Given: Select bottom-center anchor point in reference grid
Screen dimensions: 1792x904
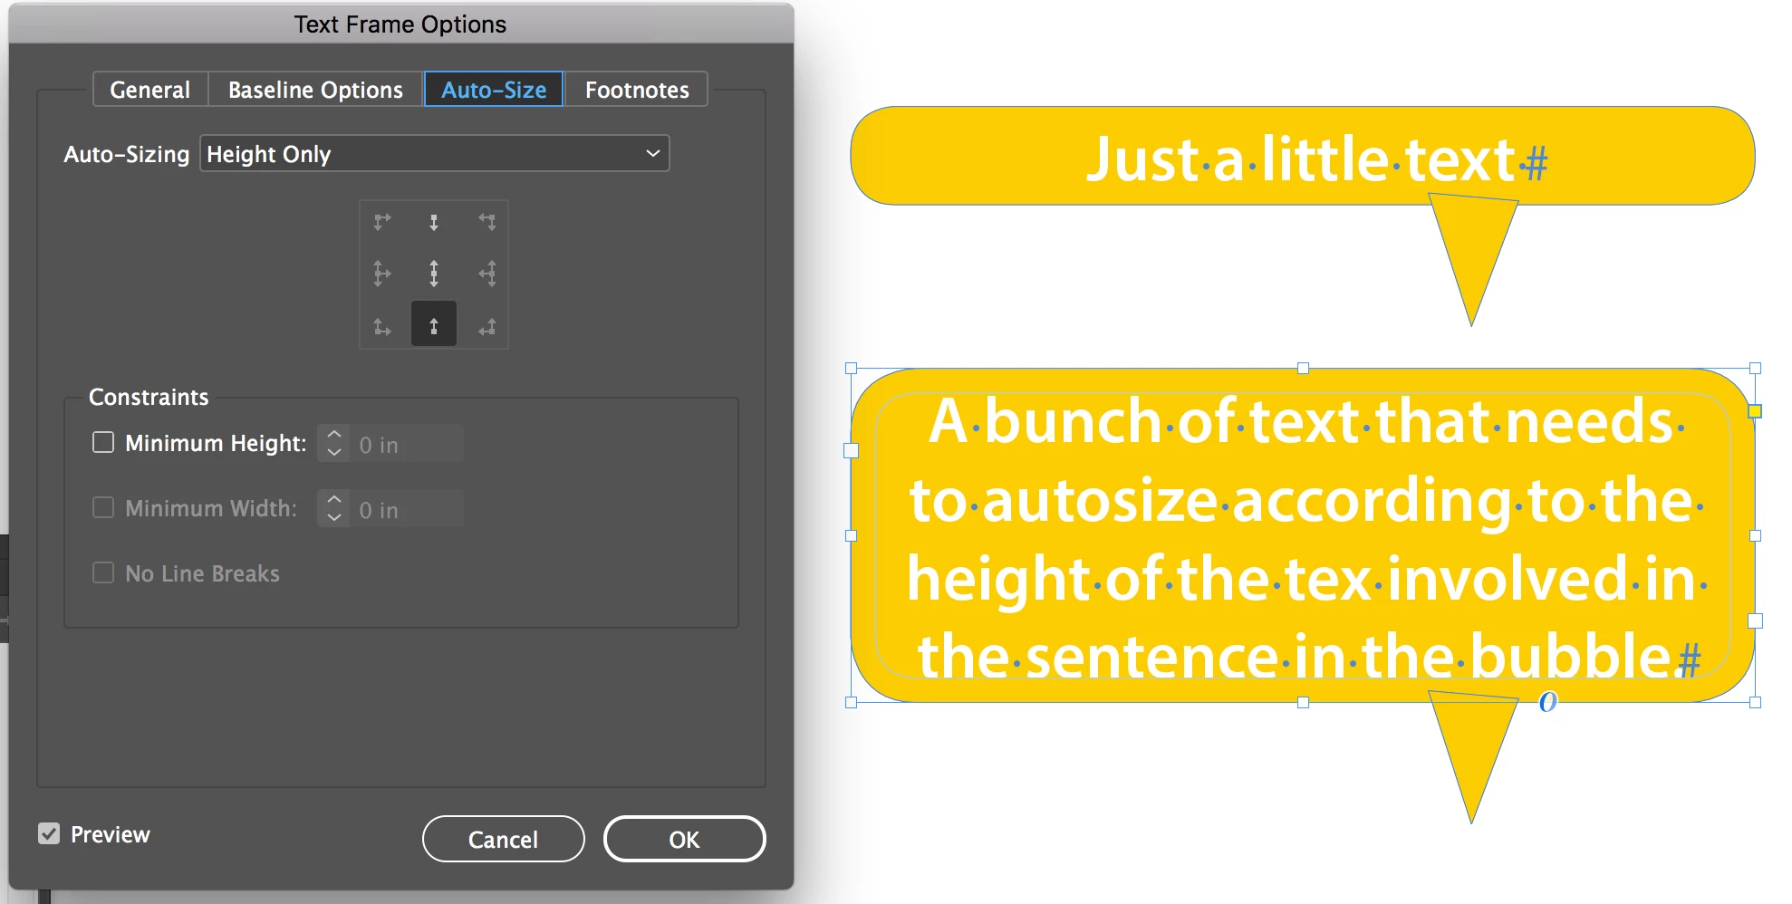Looking at the screenshot, I should tap(434, 324).
